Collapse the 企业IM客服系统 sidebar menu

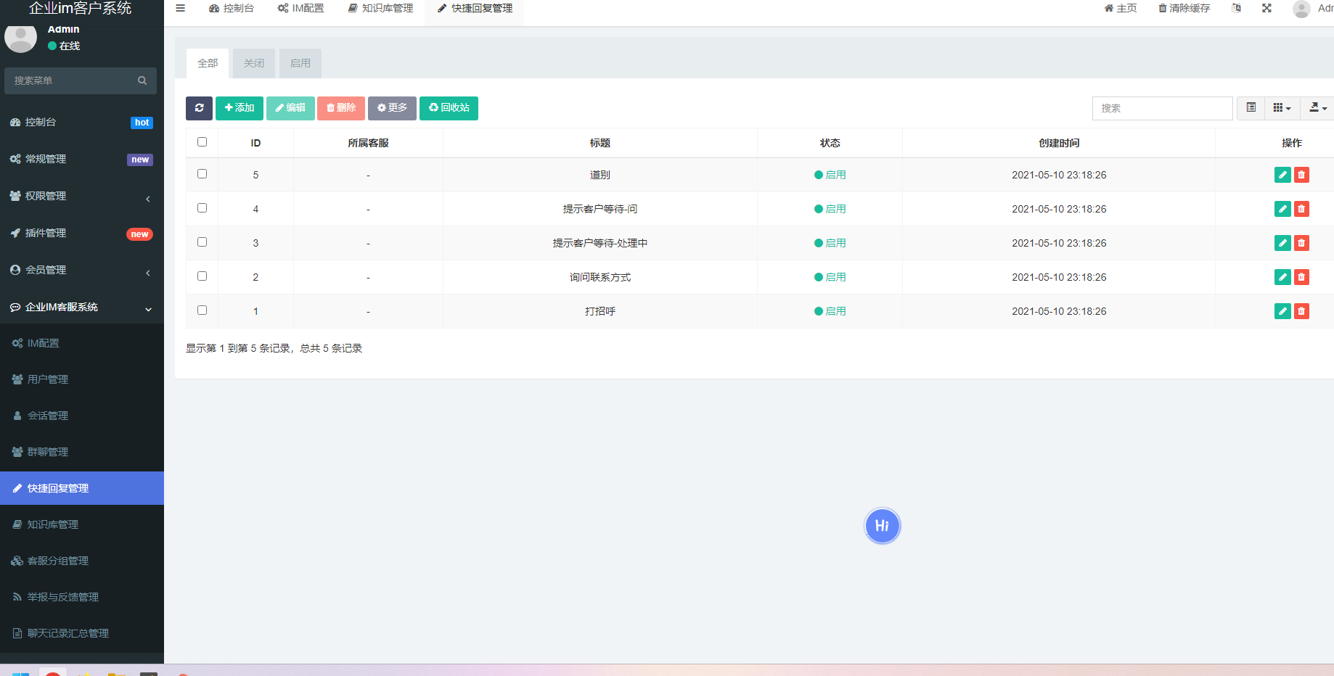point(82,308)
